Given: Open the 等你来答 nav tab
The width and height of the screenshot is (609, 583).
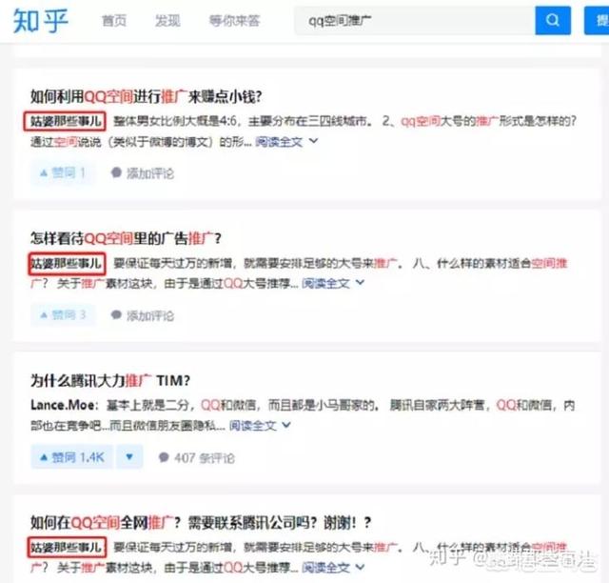Looking at the screenshot, I should coord(235,21).
